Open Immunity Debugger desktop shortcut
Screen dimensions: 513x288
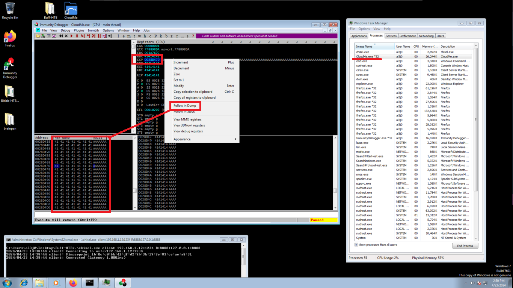[10, 68]
